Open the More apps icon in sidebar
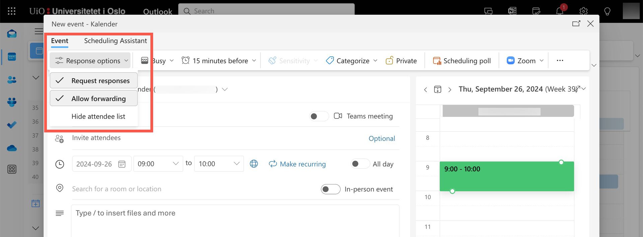 [12, 169]
